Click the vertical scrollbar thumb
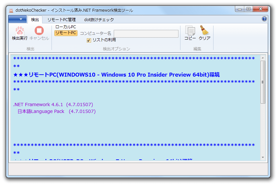The width and height of the screenshot is (277, 185). tap(263, 82)
